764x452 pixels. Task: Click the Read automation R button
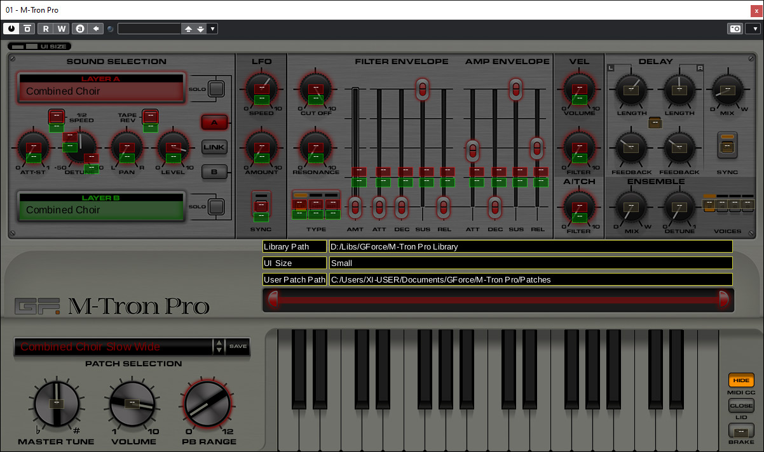pyautogui.click(x=46, y=29)
